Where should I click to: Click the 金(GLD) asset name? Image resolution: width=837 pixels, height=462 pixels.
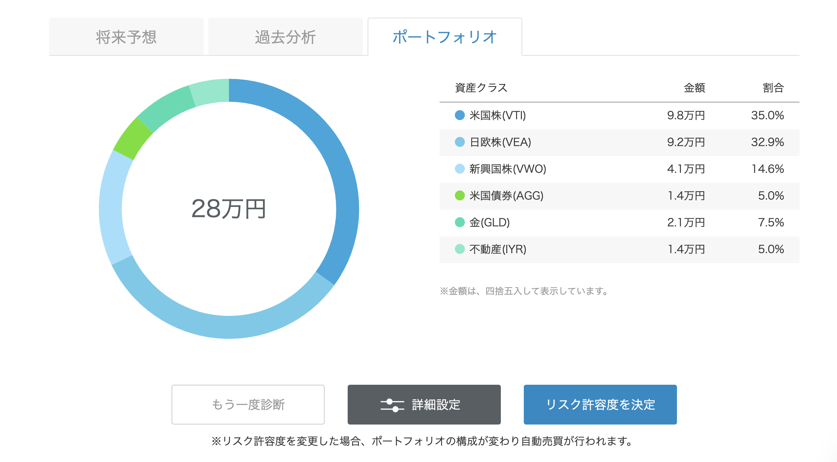490,222
